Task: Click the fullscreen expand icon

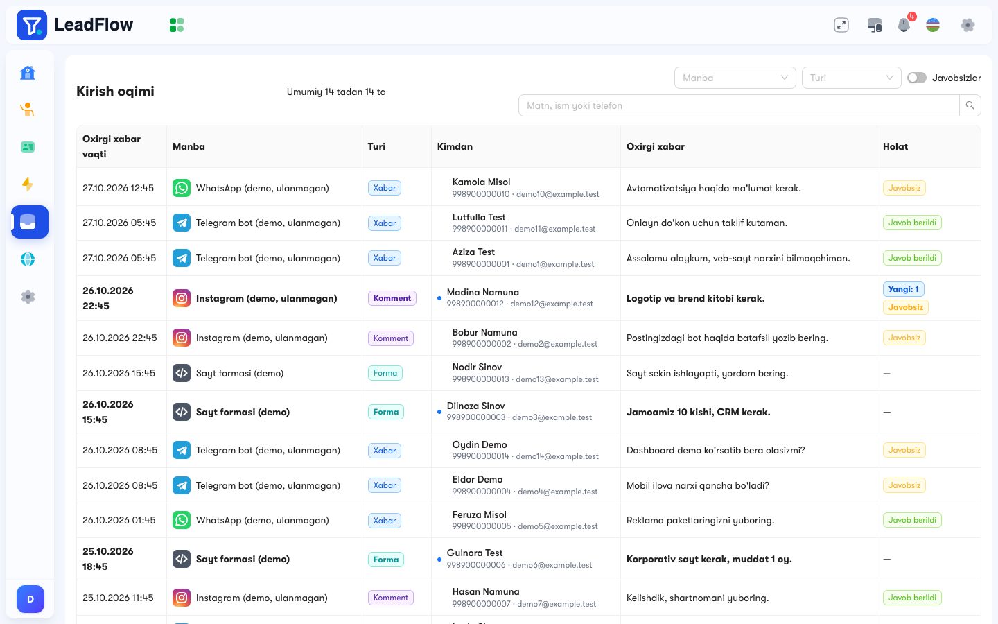Action: tap(841, 25)
